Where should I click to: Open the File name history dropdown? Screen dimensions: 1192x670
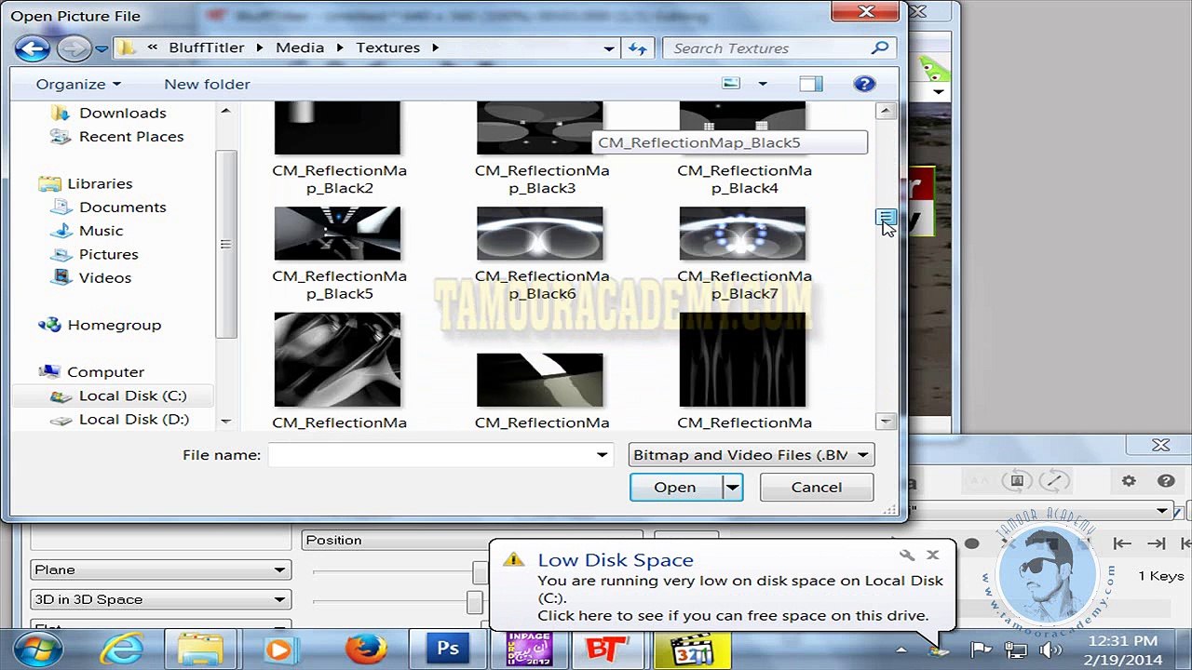[x=603, y=455]
